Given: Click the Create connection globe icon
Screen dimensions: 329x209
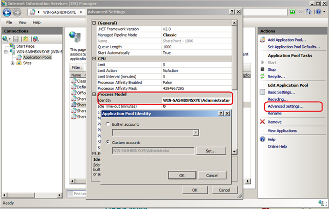Looking at the screenshot, I should coord(5,39).
